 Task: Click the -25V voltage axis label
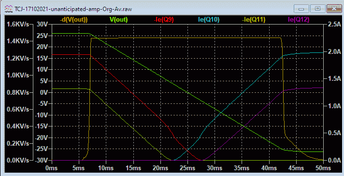point(41,149)
